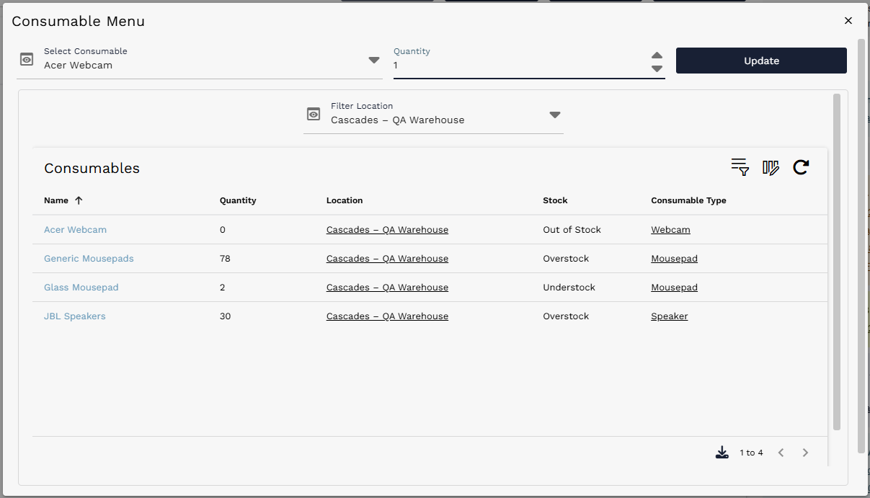Open the Glass Mousepad link
Viewport: 870px width, 498px height.
point(81,288)
